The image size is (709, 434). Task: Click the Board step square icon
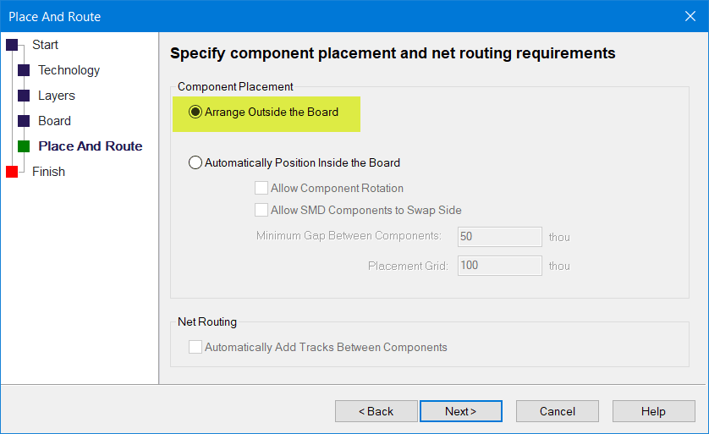[24, 121]
